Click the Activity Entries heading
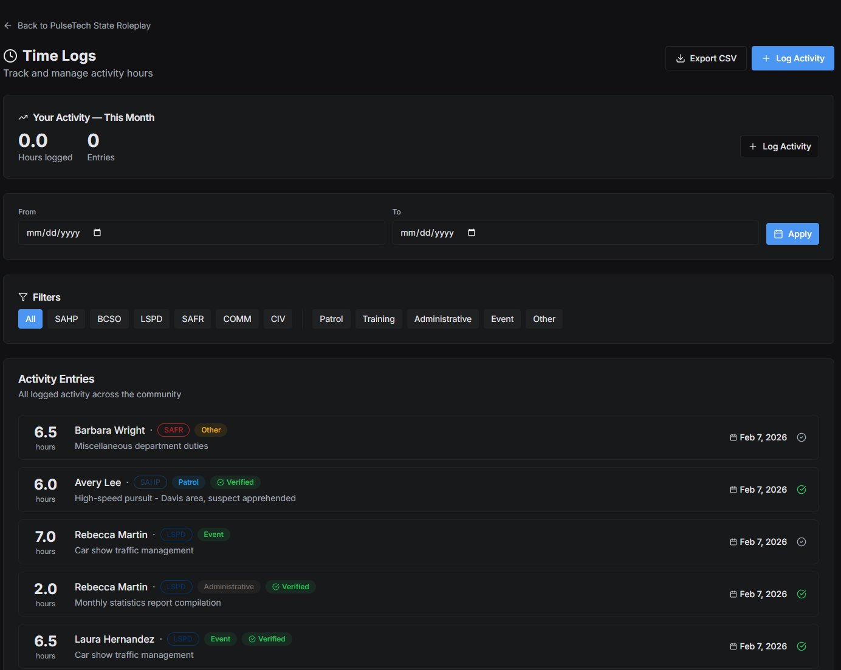The image size is (841, 670). click(57, 378)
